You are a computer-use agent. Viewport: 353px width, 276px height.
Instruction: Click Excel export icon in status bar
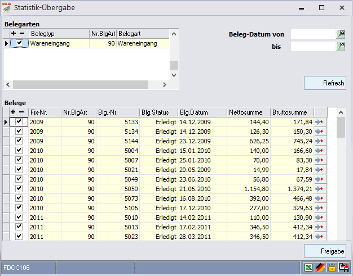point(308,268)
